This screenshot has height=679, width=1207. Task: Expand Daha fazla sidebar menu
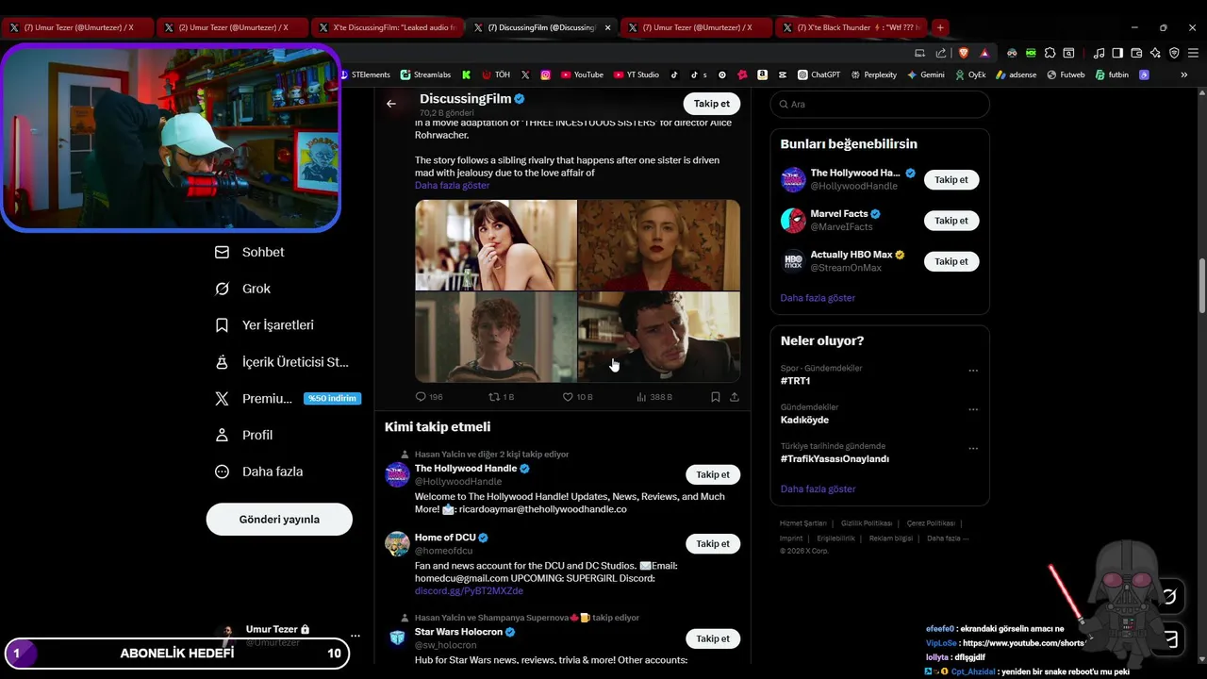click(x=259, y=472)
